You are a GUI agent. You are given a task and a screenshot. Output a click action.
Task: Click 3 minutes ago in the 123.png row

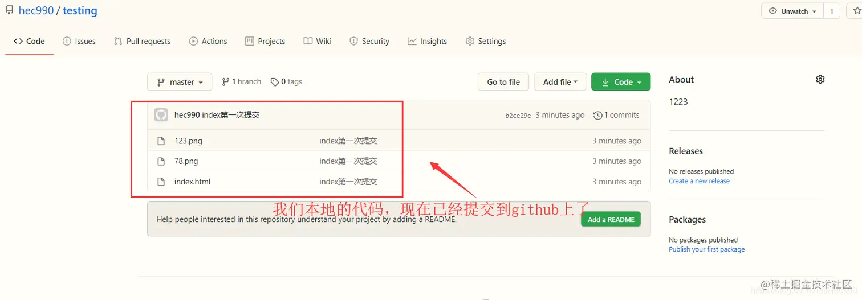(x=617, y=141)
